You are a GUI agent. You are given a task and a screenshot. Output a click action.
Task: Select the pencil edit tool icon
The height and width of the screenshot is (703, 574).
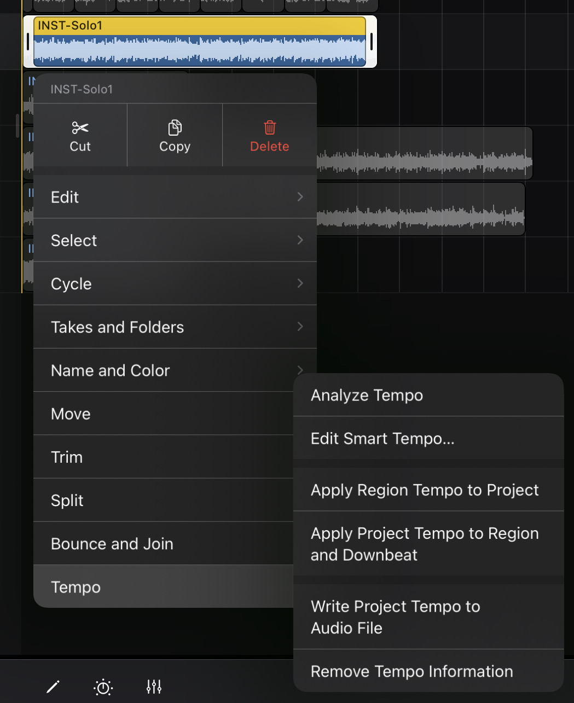pyautogui.click(x=53, y=687)
